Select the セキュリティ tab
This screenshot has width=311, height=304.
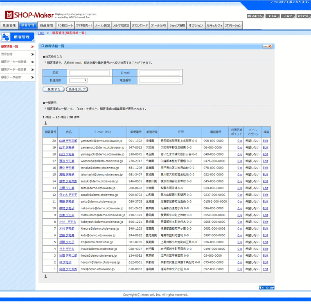click(x=214, y=25)
